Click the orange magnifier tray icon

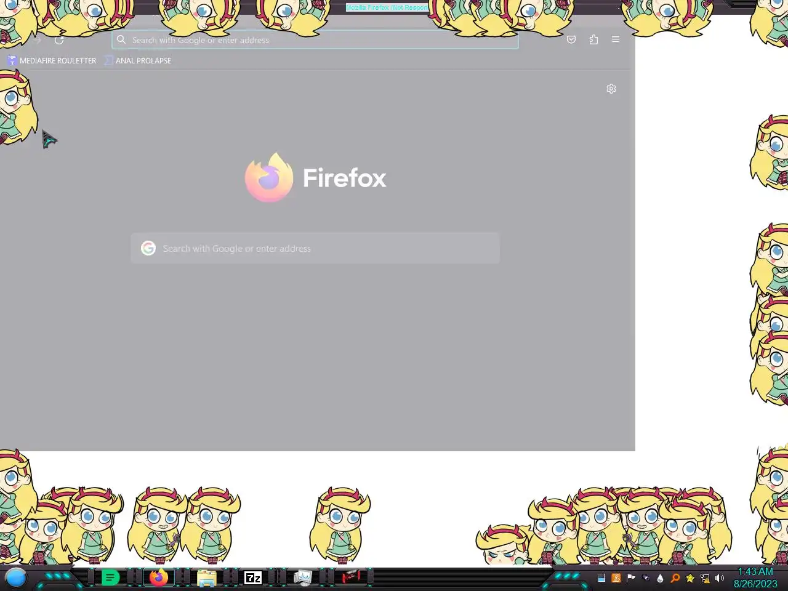click(675, 578)
